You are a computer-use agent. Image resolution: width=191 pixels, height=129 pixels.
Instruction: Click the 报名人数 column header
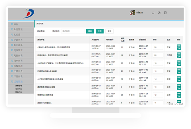coord(123,40)
